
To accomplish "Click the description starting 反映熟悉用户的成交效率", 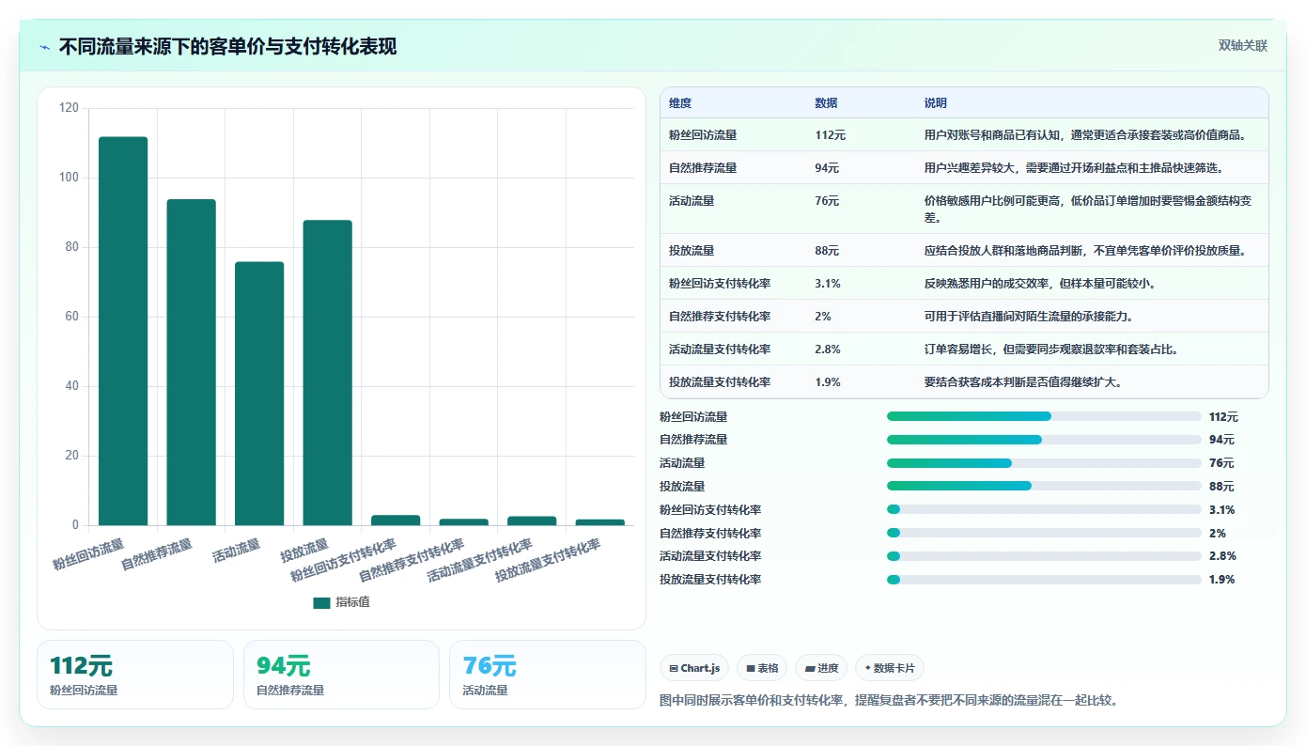I will click(x=1040, y=284).
